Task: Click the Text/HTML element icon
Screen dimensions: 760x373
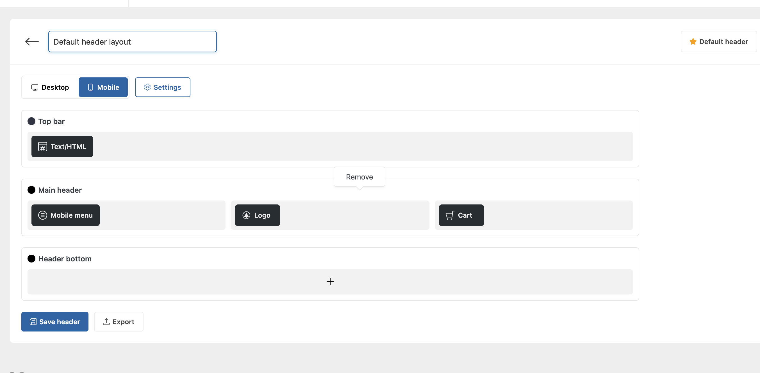Action: [x=42, y=147]
